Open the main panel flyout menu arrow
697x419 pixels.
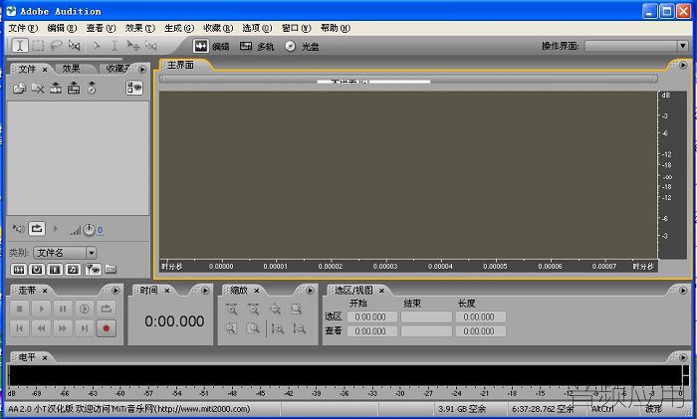pos(683,66)
